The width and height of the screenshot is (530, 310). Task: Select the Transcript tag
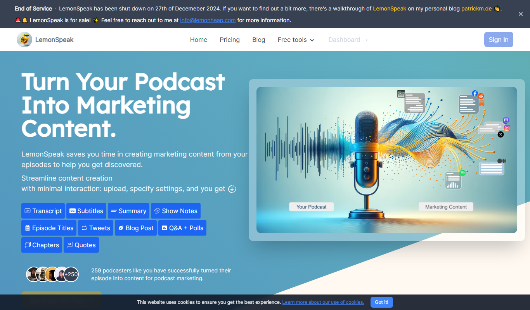point(43,211)
